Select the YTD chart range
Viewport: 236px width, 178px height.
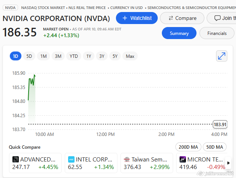pyautogui.click(x=74, y=56)
